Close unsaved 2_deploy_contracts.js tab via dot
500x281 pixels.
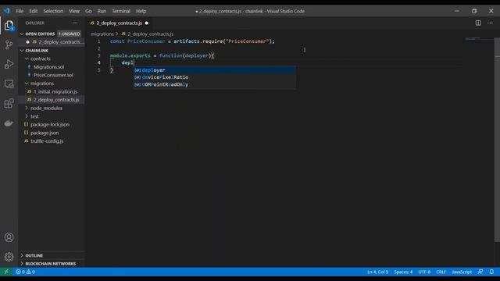(x=147, y=23)
